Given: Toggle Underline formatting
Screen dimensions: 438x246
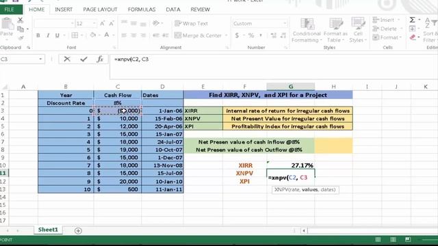Looking at the screenshot, I should (57, 36).
